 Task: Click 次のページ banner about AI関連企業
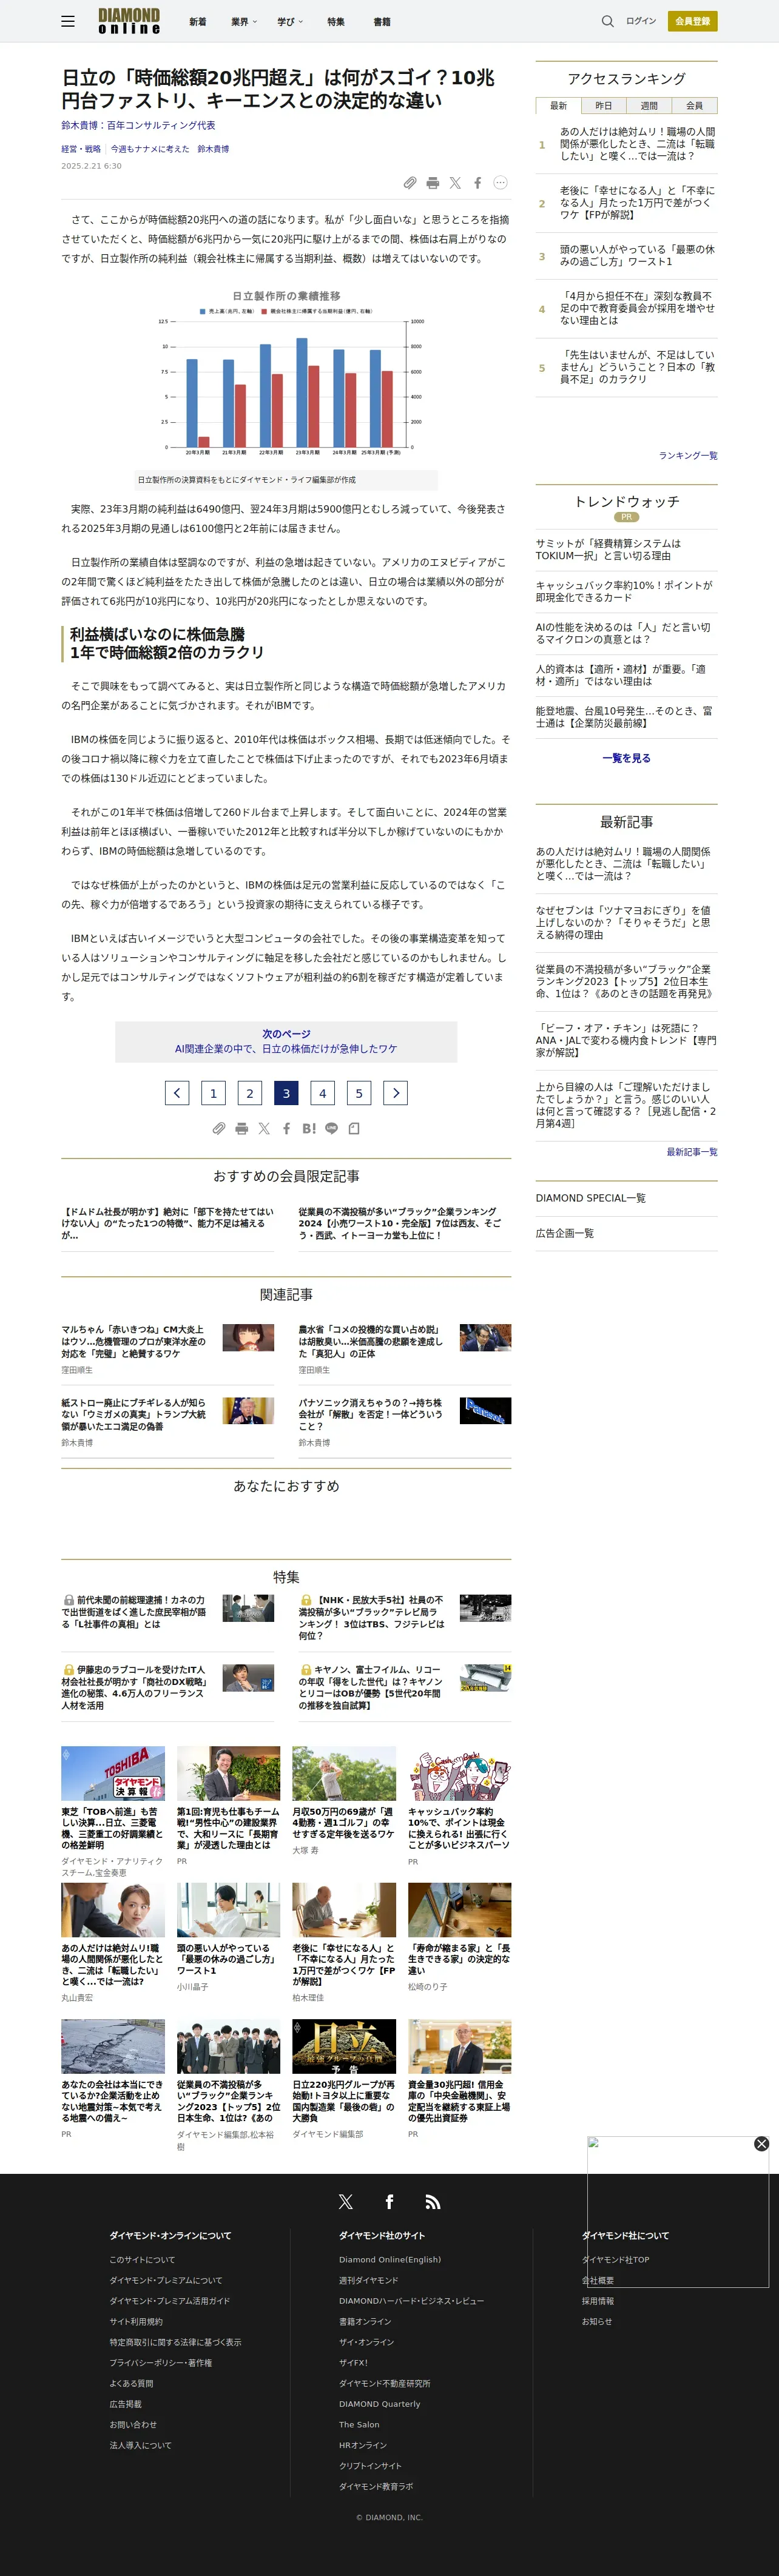(286, 1041)
